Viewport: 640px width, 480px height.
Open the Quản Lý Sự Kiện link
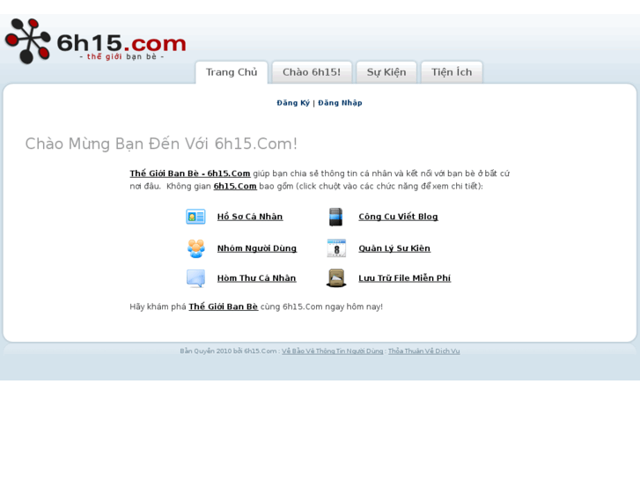tap(394, 248)
